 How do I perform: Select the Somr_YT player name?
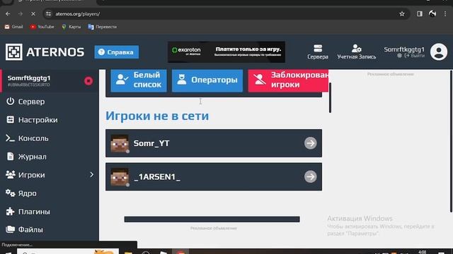[151, 143]
